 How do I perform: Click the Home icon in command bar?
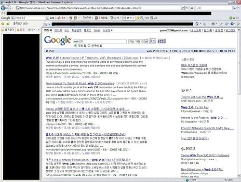(197, 24)
